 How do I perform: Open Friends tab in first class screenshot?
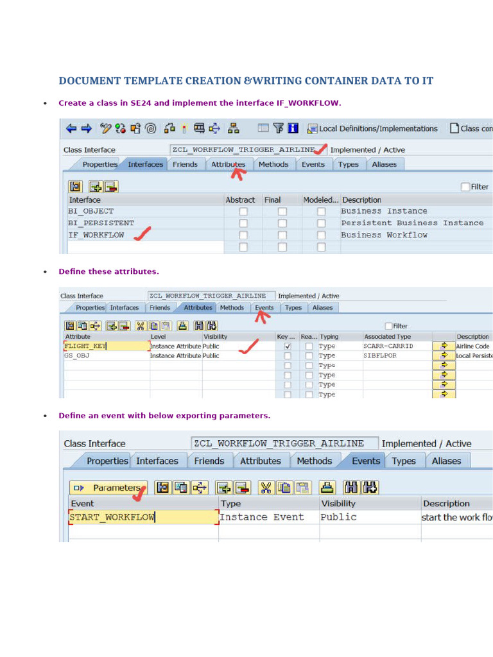click(x=185, y=164)
